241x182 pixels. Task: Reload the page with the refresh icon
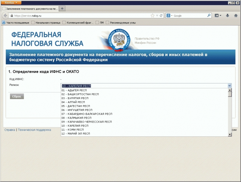click(161, 16)
